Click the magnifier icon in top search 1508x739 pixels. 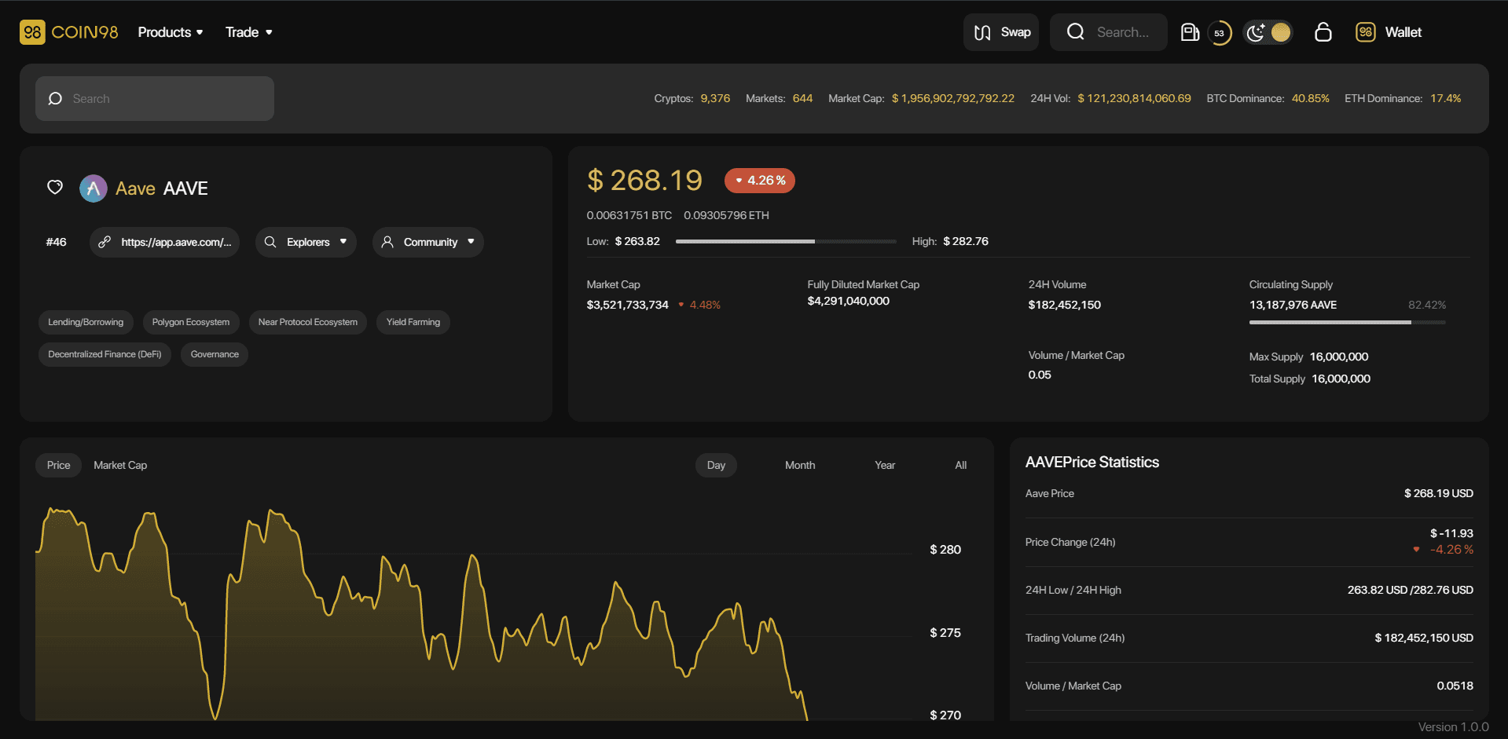1076,32
